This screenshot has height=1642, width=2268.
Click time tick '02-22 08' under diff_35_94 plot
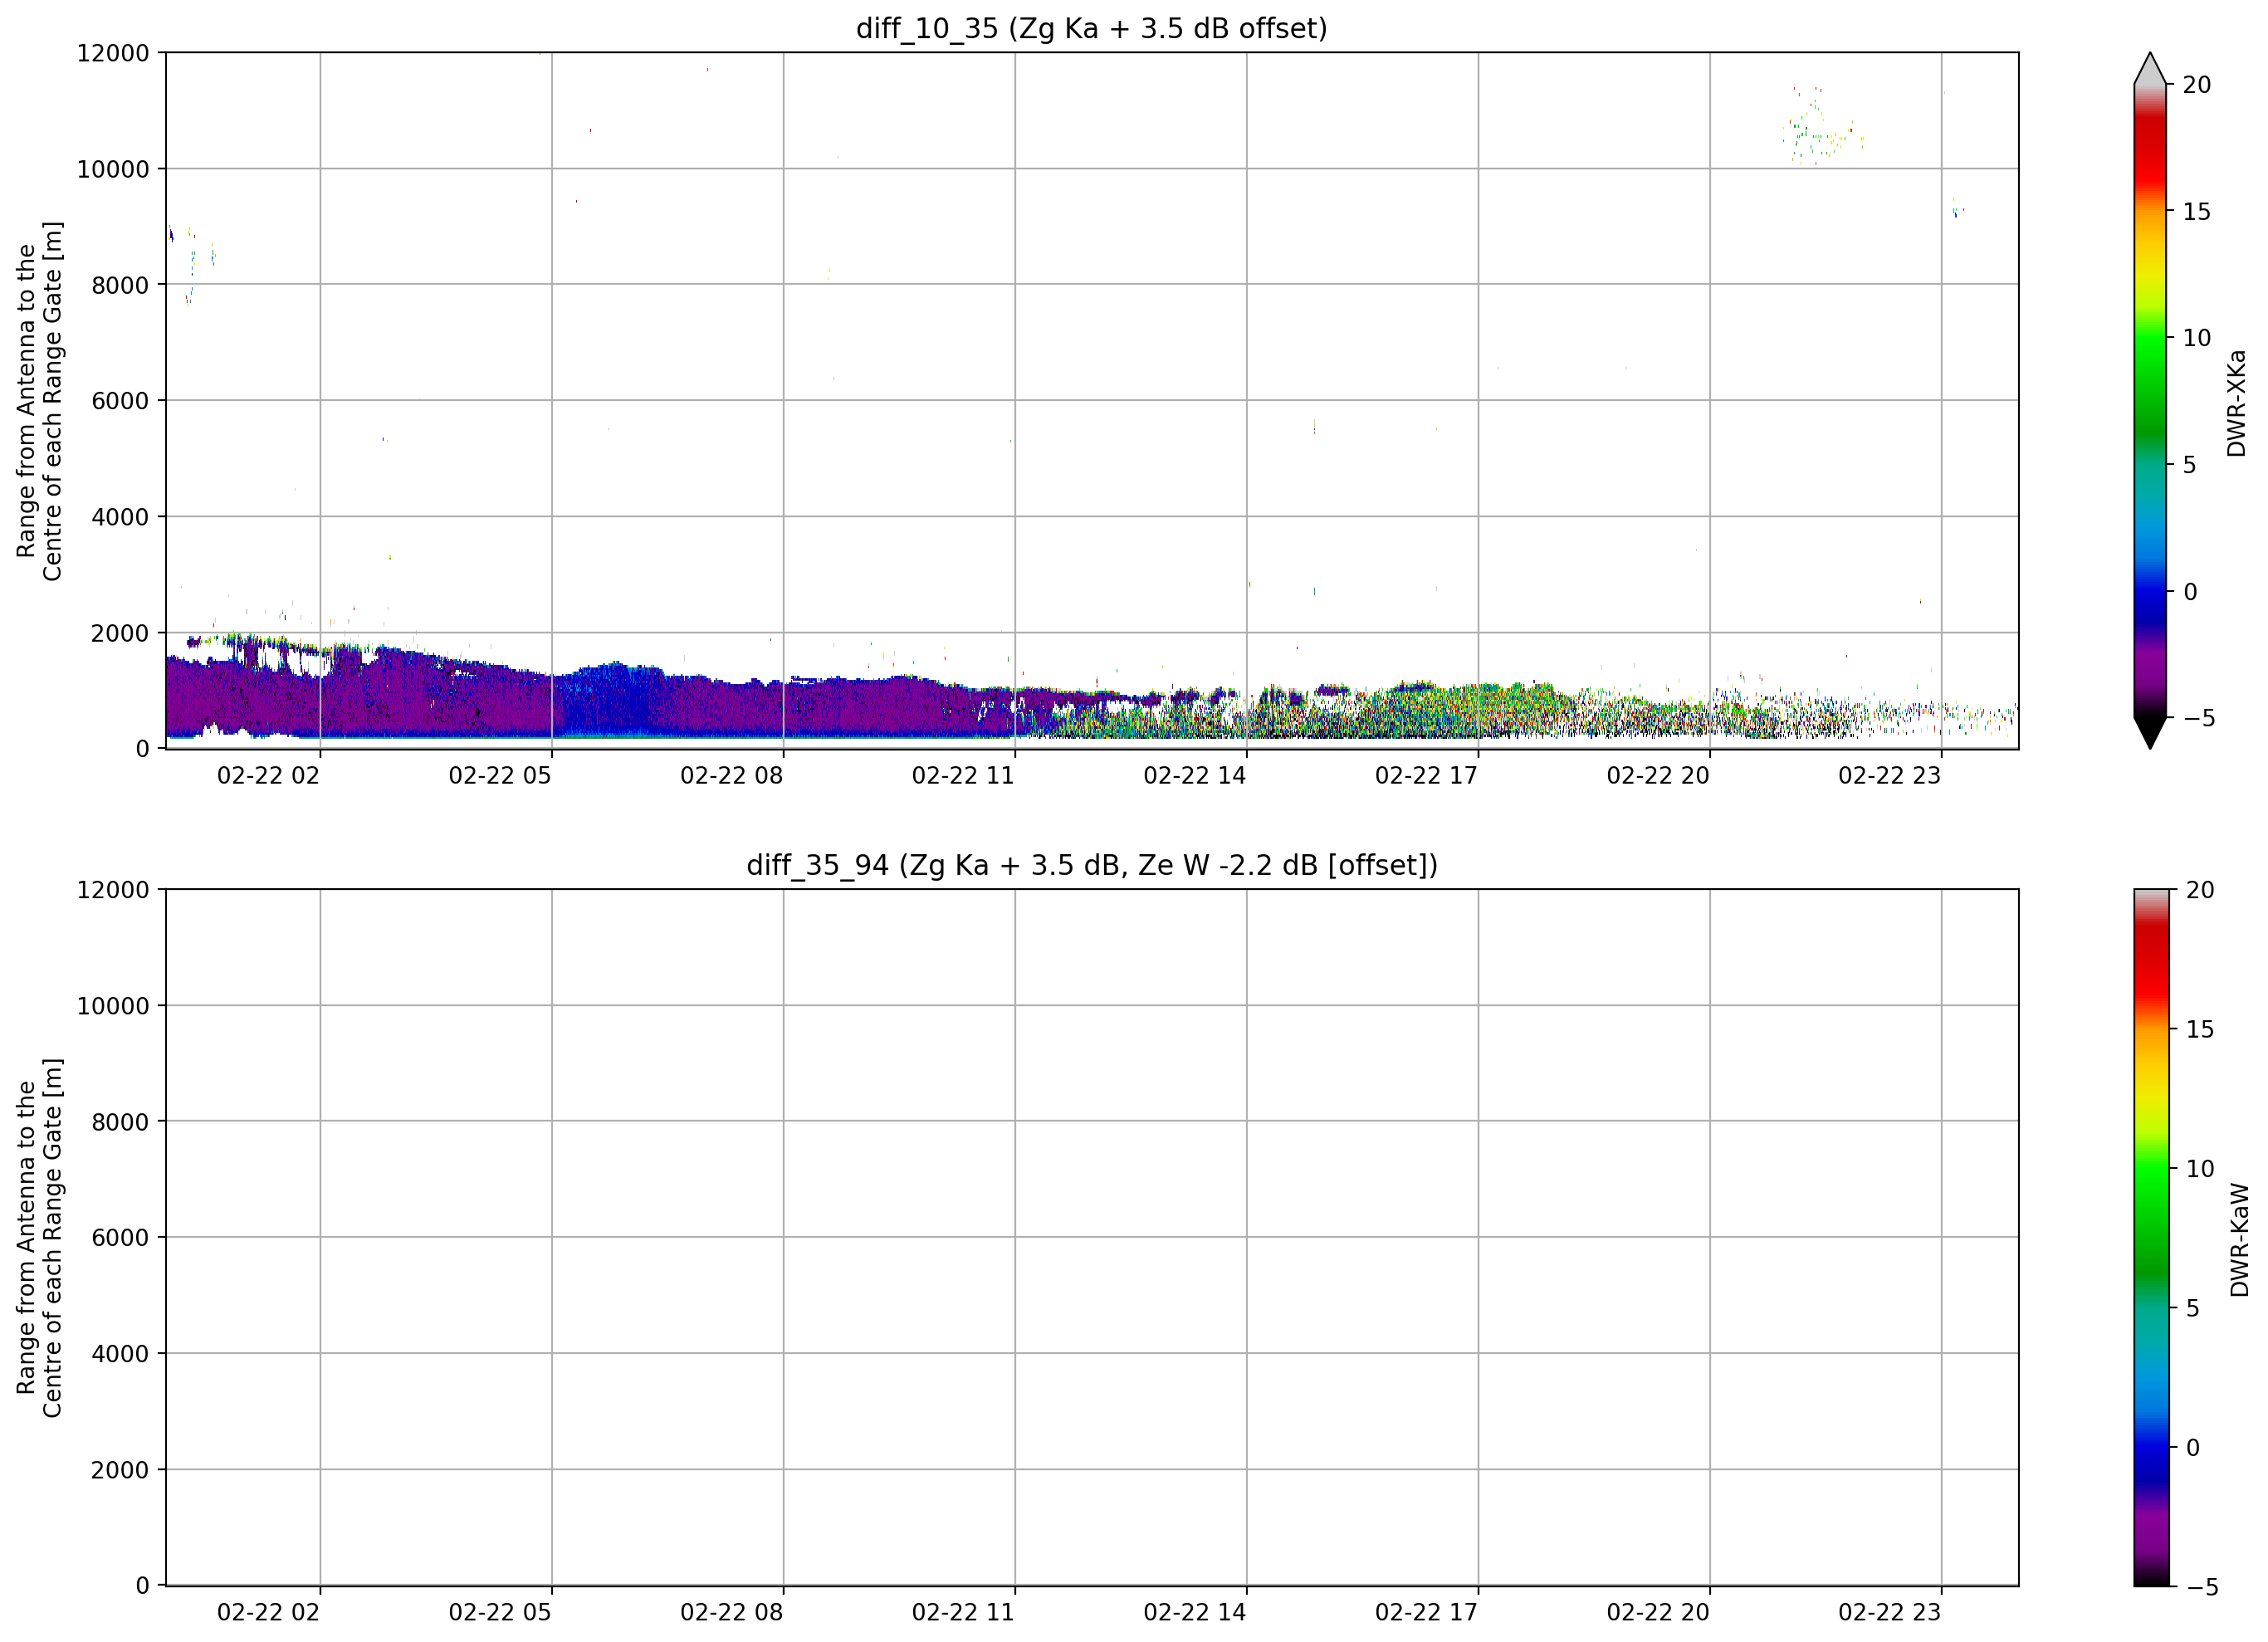pyautogui.click(x=731, y=1612)
